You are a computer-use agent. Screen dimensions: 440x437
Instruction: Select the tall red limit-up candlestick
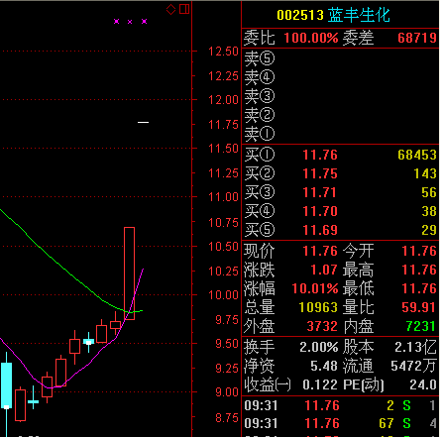(x=129, y=273)
